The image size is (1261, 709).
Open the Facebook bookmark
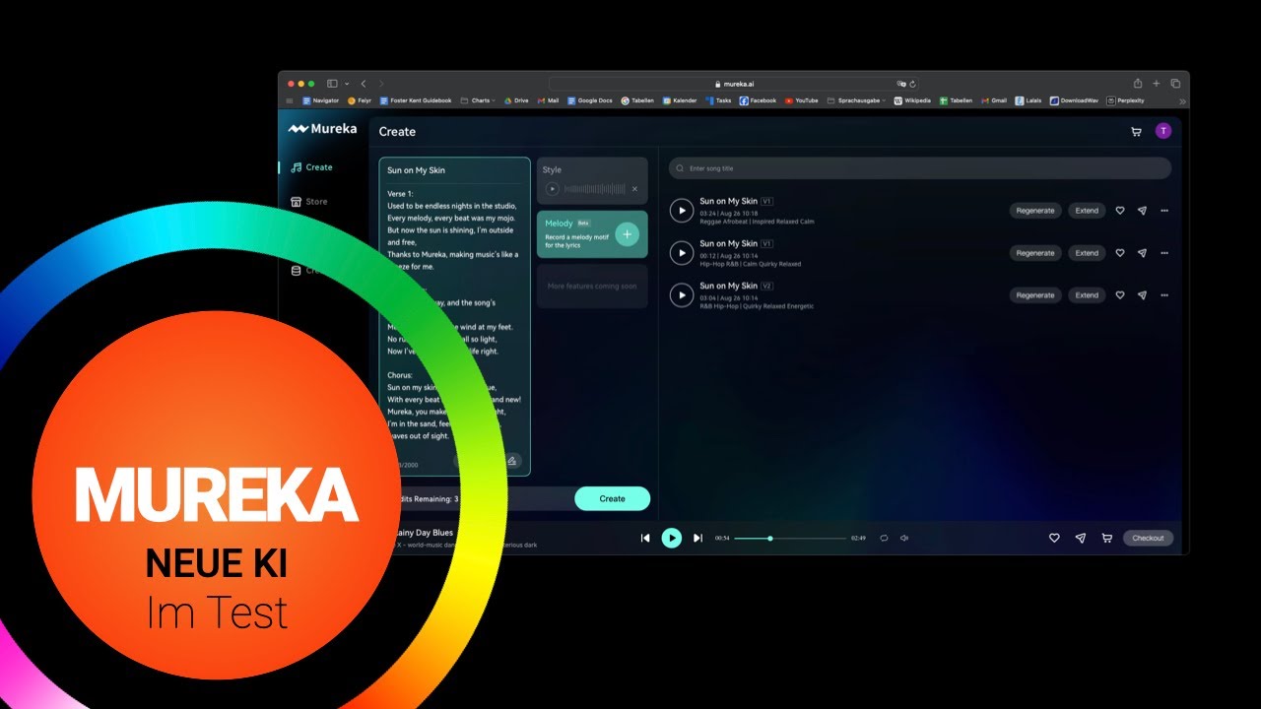[759, 100]
